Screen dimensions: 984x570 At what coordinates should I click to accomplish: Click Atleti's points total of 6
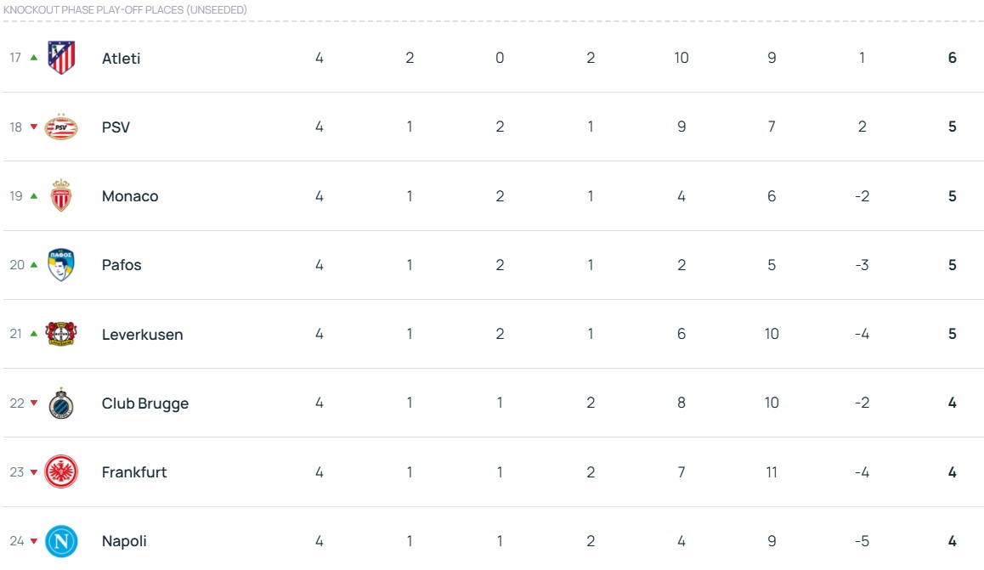point(953,59)
